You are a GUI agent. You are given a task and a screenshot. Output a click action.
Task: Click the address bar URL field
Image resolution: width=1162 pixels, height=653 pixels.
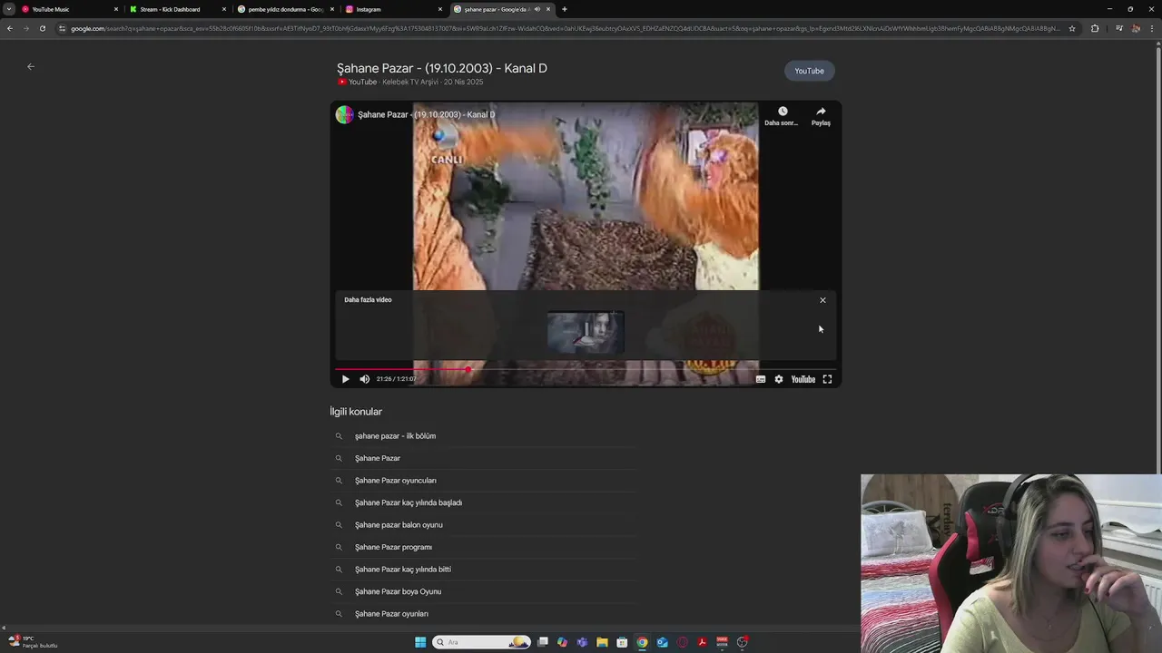(x=563, y=28)
